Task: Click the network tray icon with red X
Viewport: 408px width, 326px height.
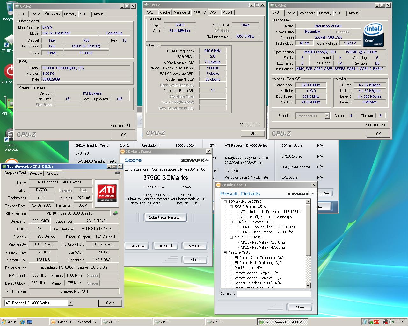Action: [x=385, y=322]
